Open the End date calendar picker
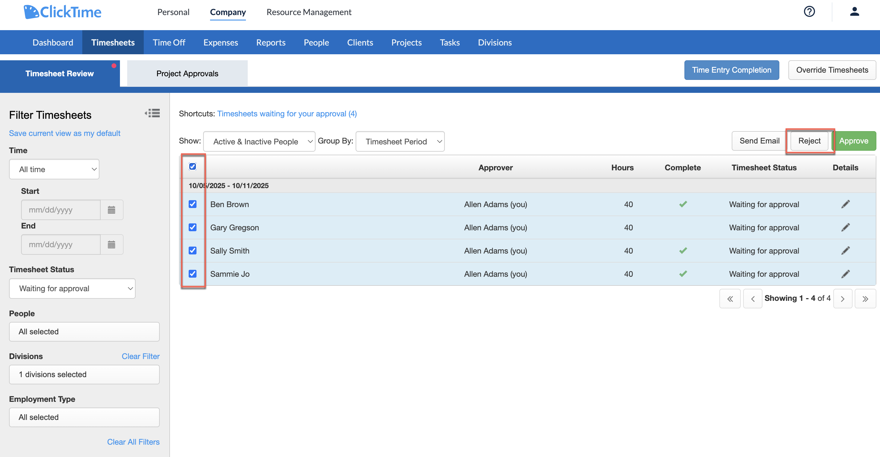This screenshot has height=457, width=880. coord(112,245)
